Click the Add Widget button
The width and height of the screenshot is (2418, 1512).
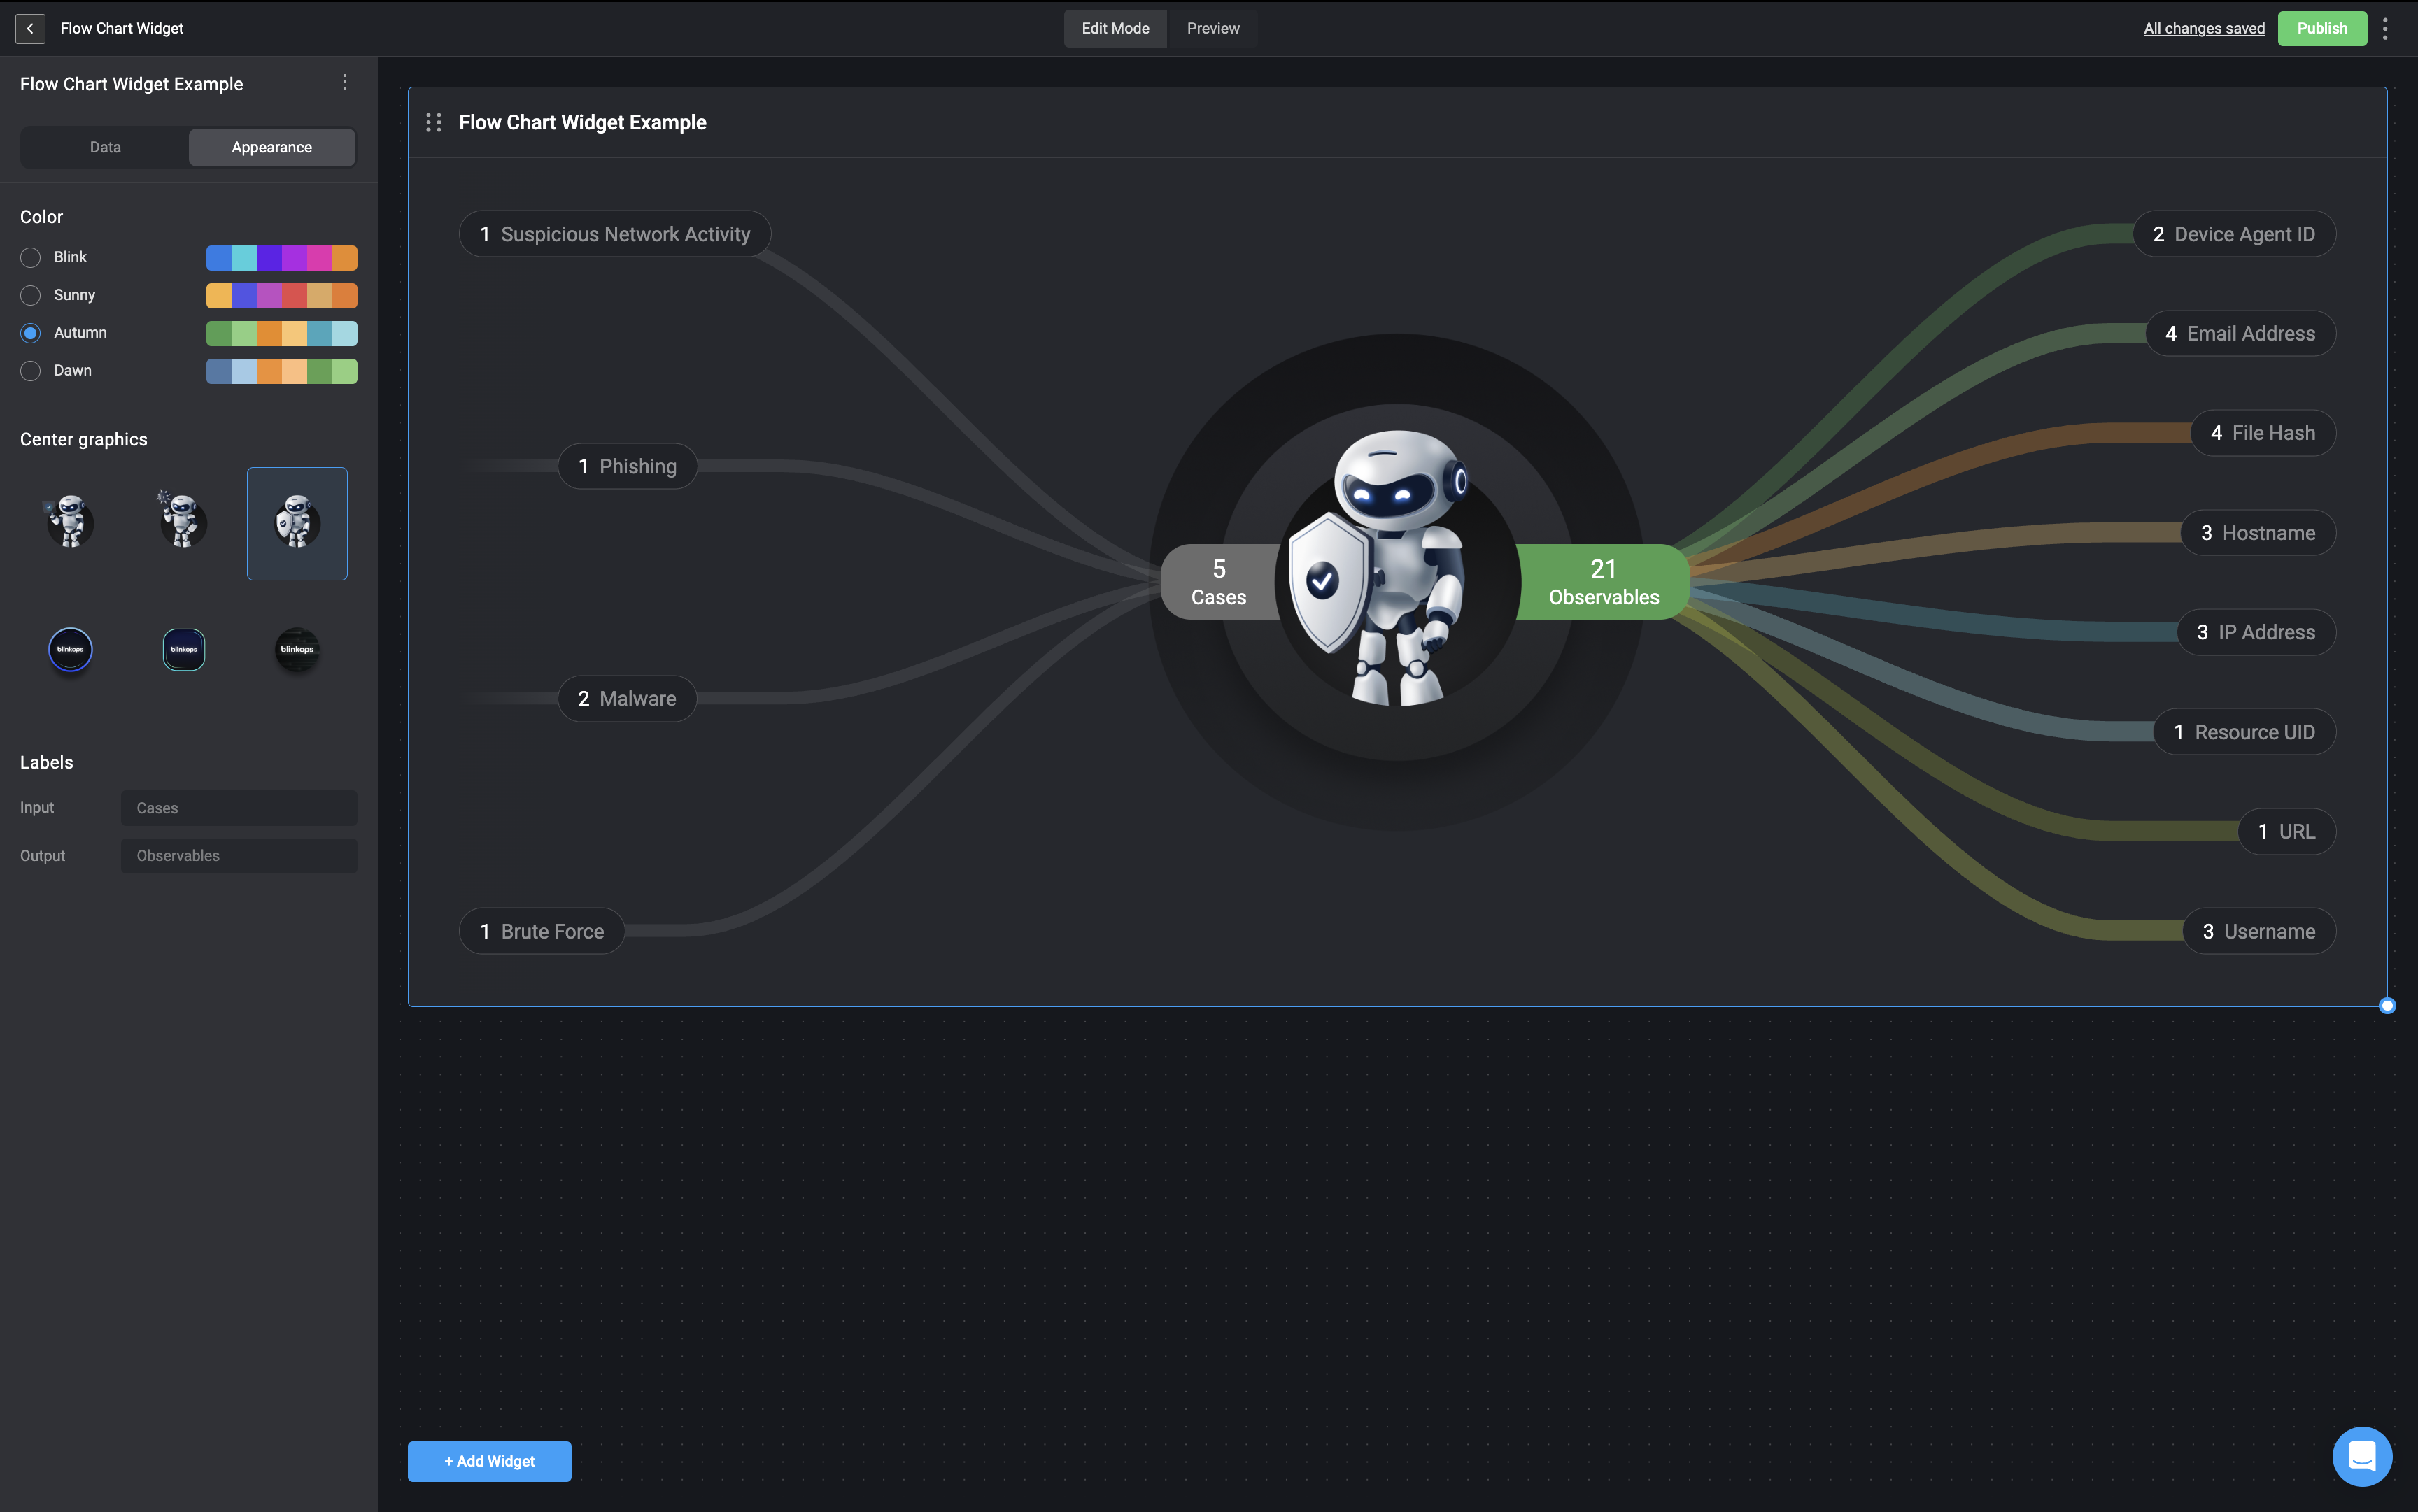click(x=489, y=1461)
